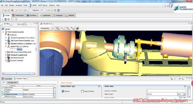Select the Blade Bushing property row
This screenshot has width=193, height=104.
pyautogui.click(x=28, y=97)
